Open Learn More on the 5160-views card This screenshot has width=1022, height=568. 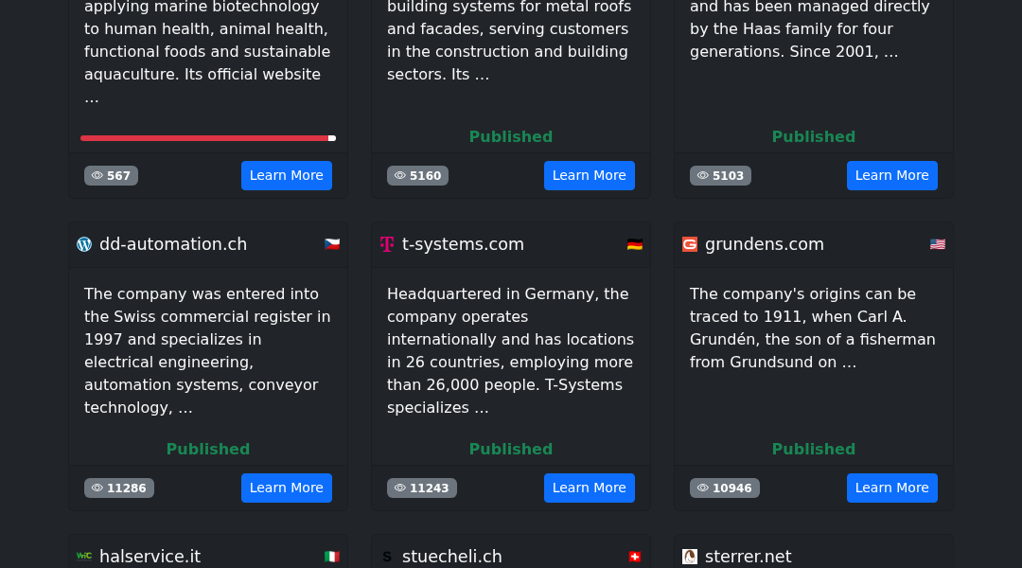tap(590, 175)
